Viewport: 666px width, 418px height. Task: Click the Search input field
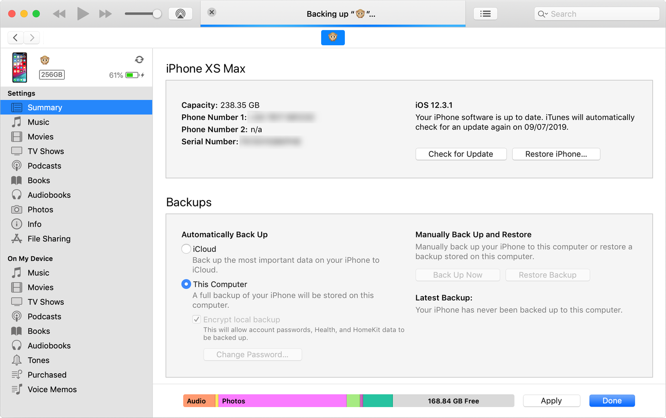tap(602, 14)
